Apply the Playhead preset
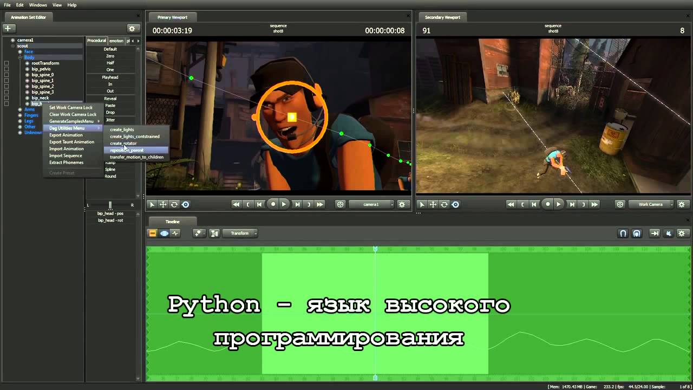693x390 pixels. 110,77
